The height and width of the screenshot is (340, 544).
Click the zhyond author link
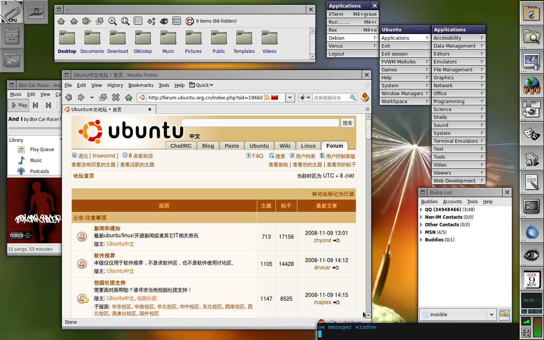pos(323,240)
